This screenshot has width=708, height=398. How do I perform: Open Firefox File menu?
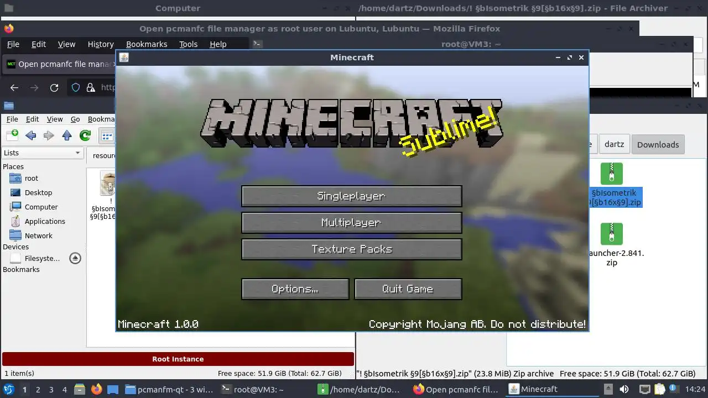click(13, 44)
